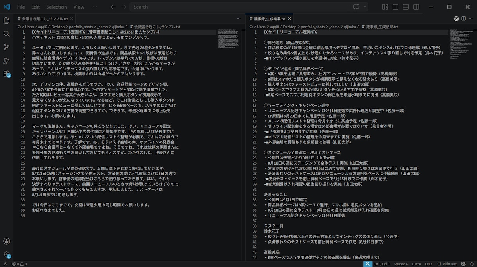Open the dropdown arrow next to Copilot chat

[x=365, y=7]
